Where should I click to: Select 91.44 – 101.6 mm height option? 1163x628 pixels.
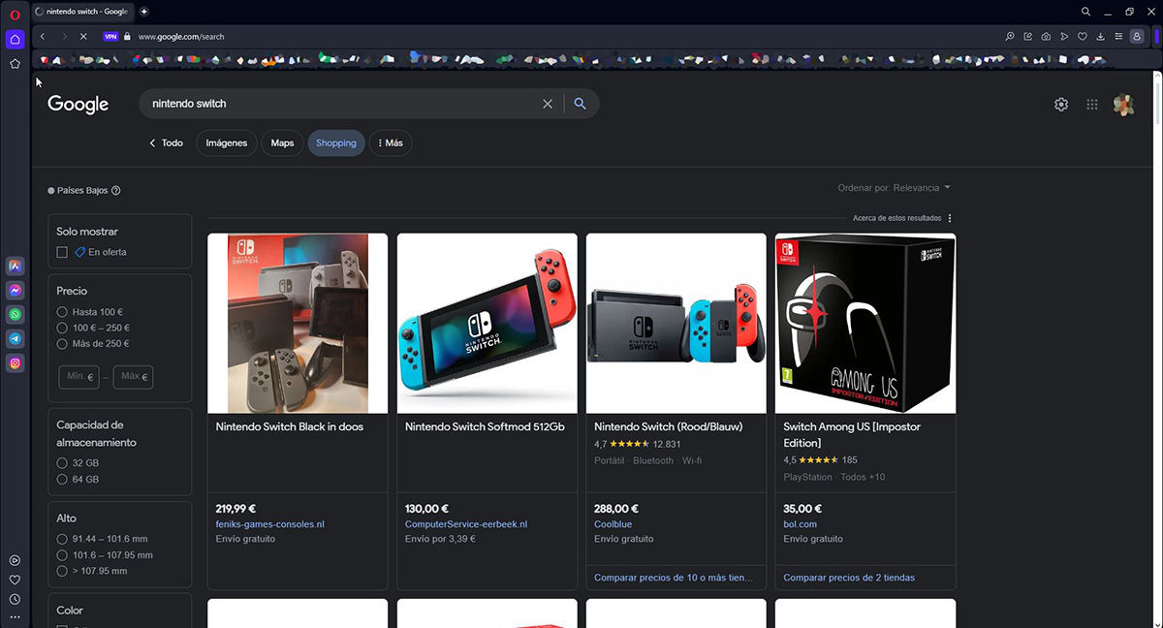click(x=62, y=539)
